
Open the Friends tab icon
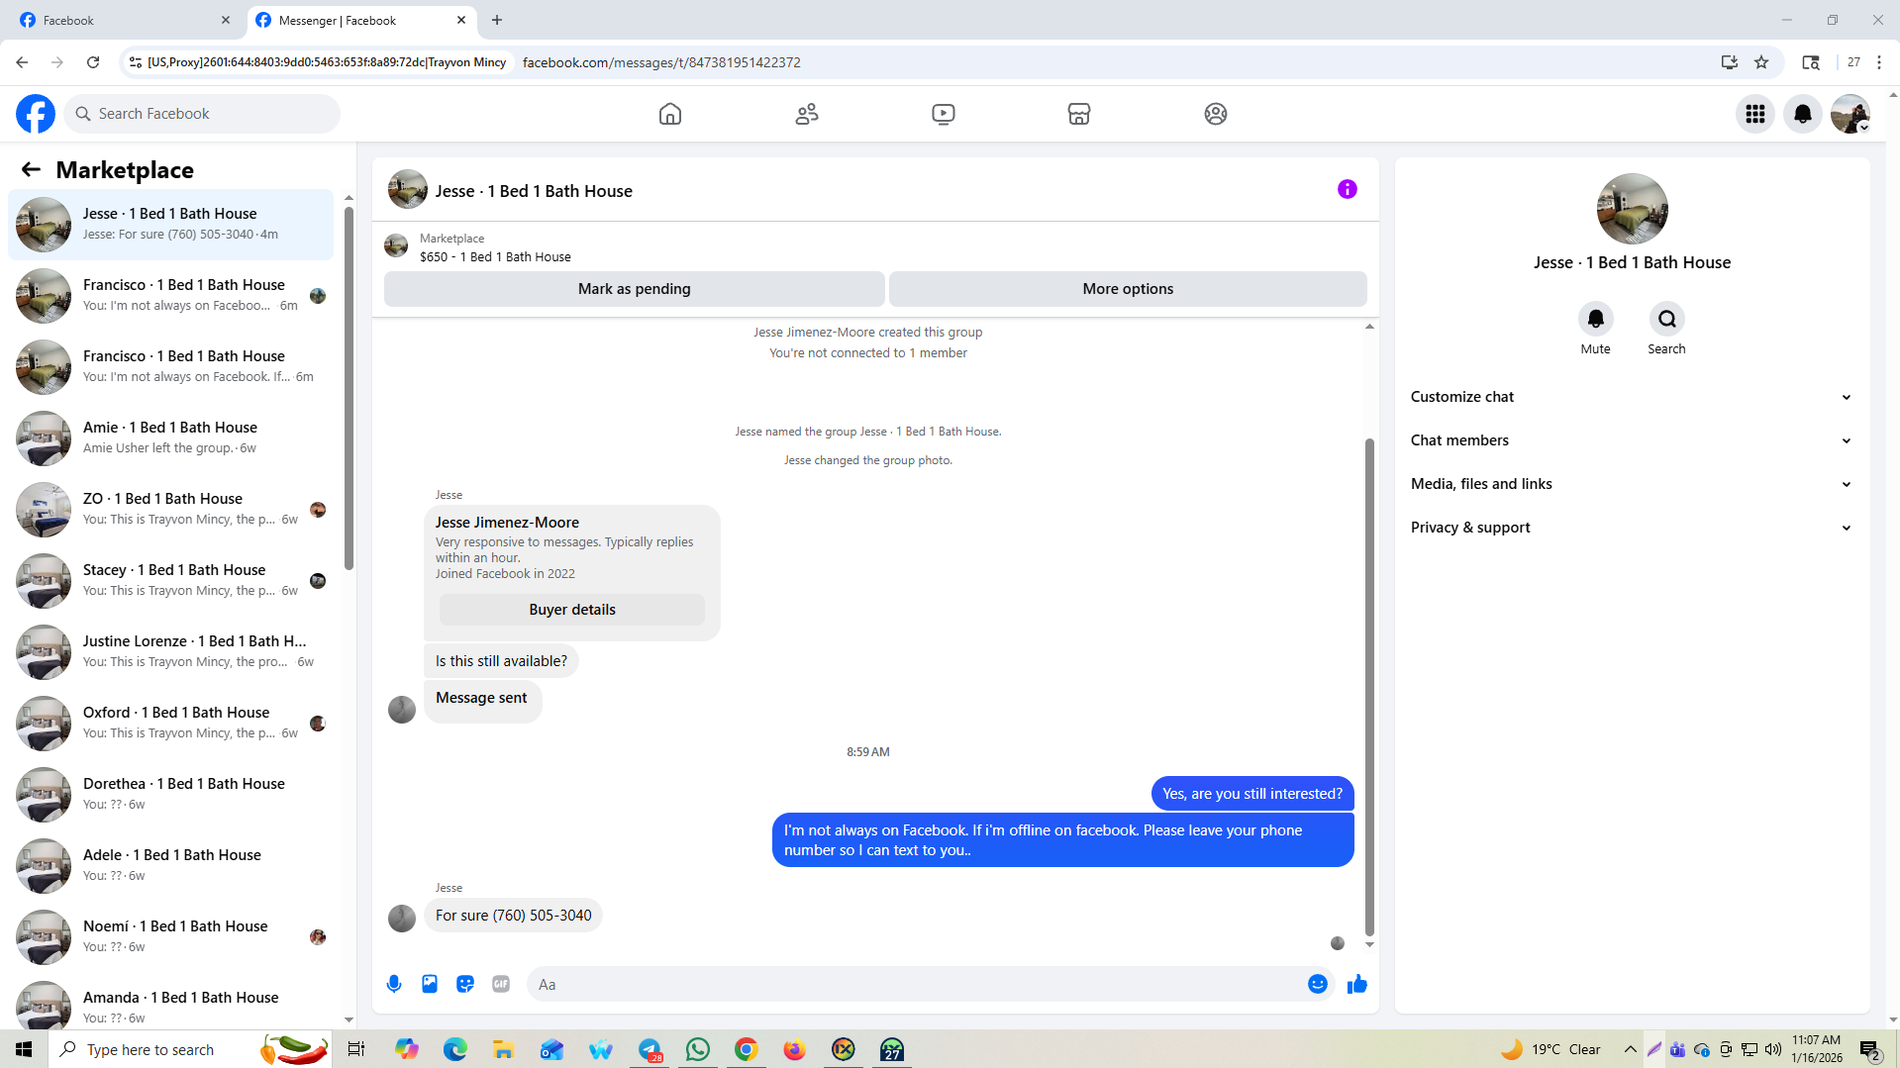[x=807, y=114]
